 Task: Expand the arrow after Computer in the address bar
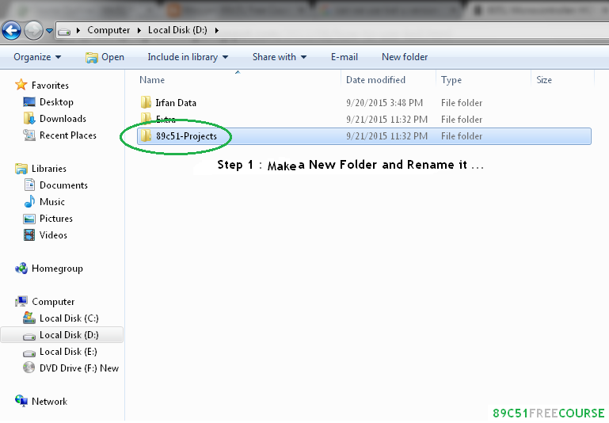139,30
